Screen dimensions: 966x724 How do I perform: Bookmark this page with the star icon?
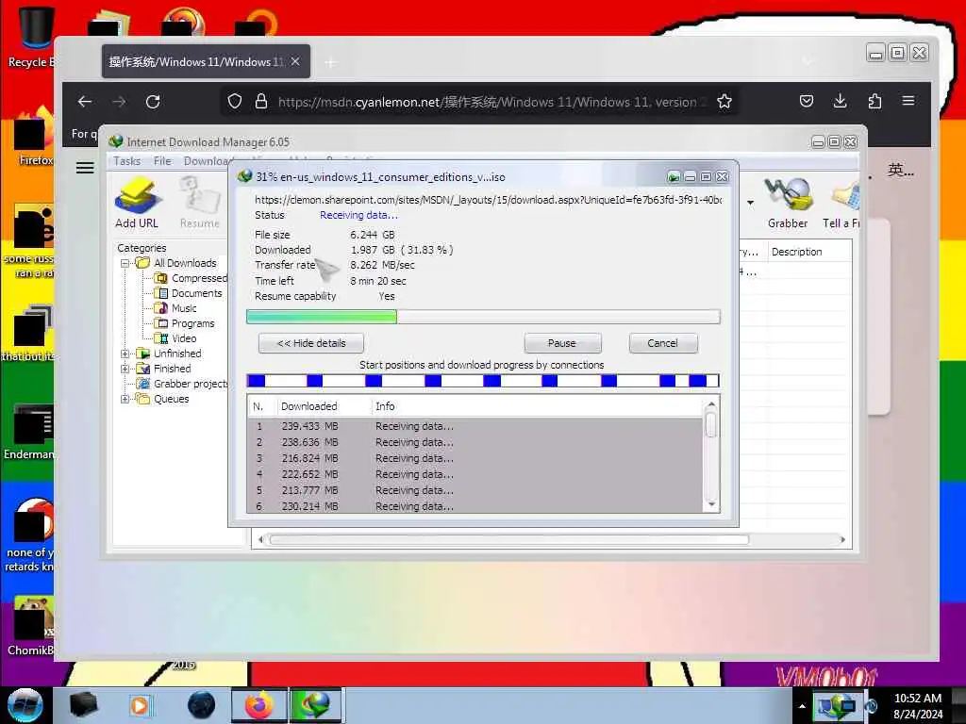pos(724,102)
